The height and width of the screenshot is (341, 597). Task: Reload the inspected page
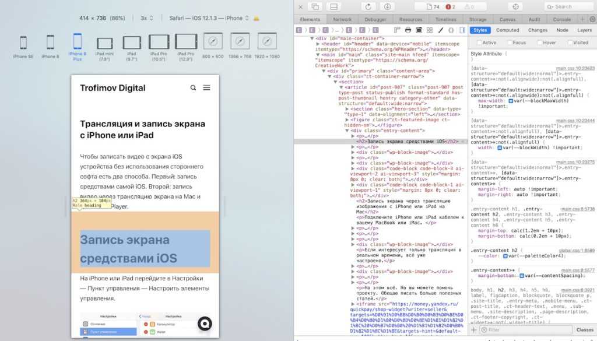click(368, 6)
